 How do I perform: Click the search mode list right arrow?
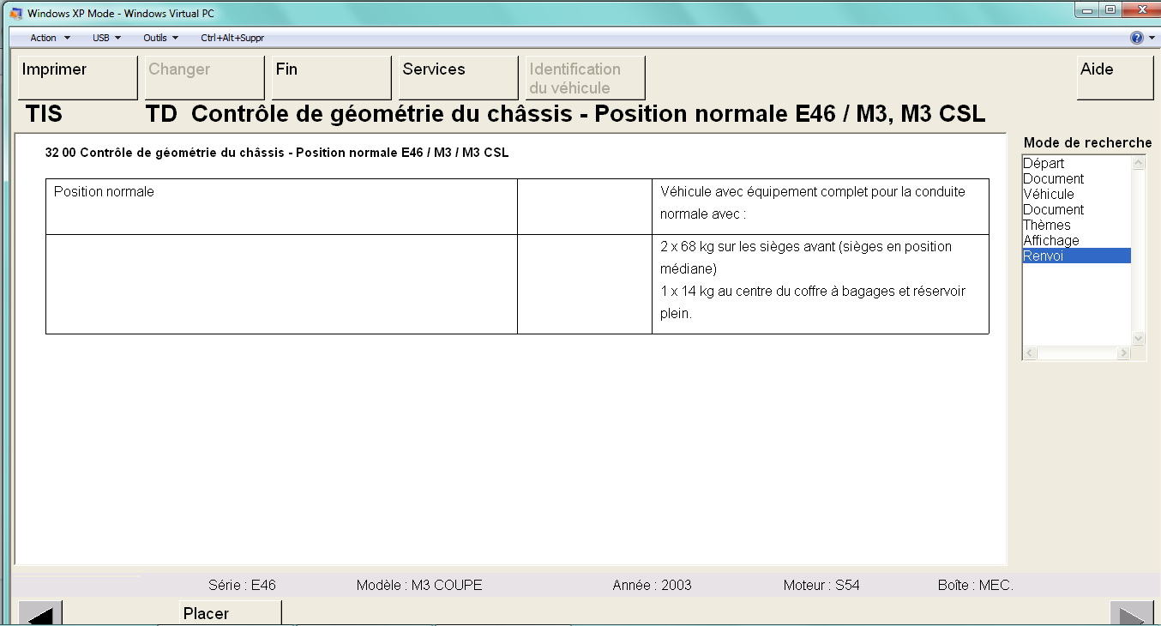click(1124, 353)
